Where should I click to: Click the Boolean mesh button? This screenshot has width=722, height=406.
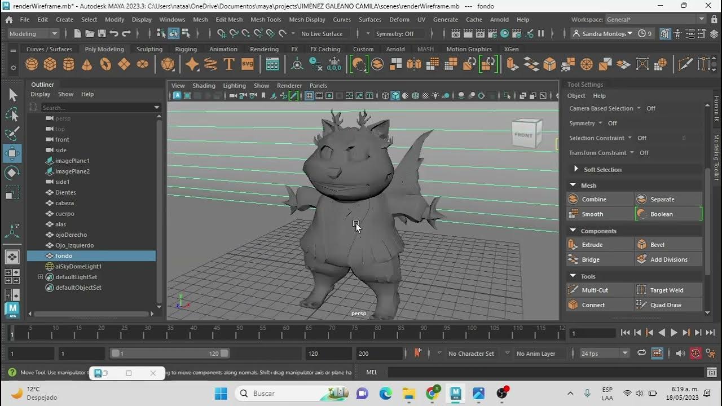(661, 214)
